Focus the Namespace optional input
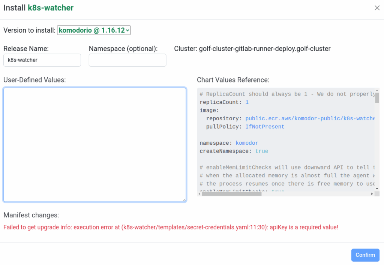Image resolution: width=384 pixels, height=265 pixels. pyautogui.click(x=127, y=60)
